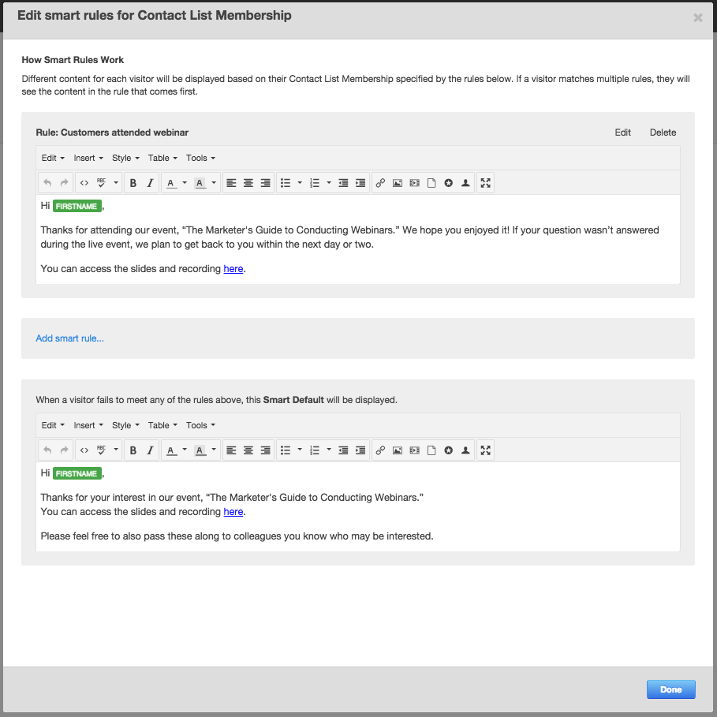Image resolution: width=717 pixels, height=717 pixels.
Task: Insert an image into the webinar message
Action: coord(398,182)
